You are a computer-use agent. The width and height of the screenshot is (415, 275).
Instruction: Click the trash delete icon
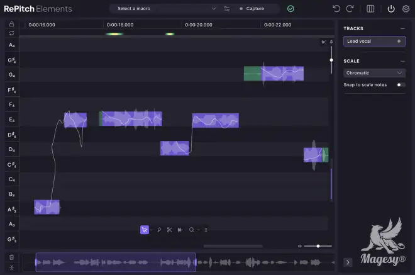pyautogui.click(x=12, y=257)
